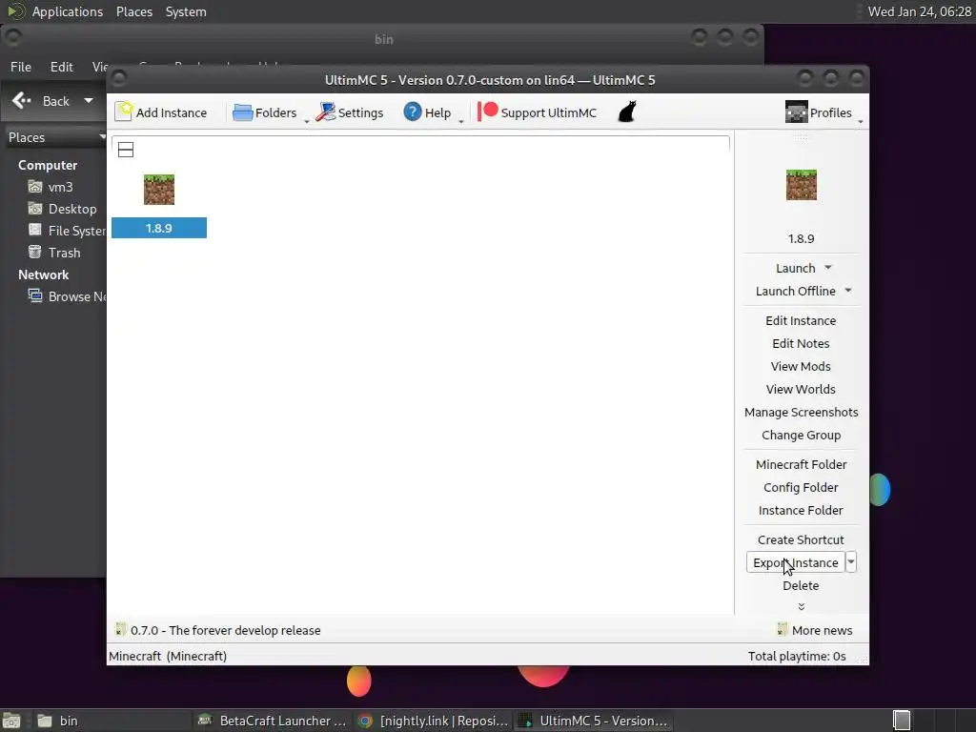Click Export Instance button
976x732 pixels.
796,562
